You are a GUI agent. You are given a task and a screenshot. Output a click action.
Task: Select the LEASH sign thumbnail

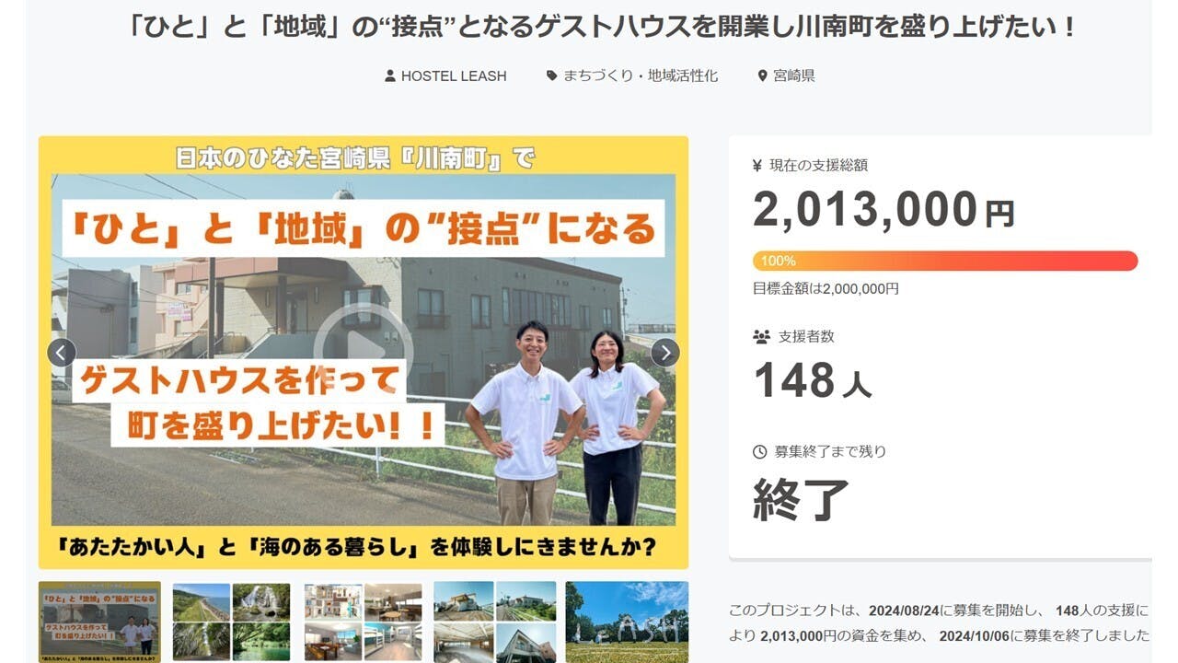[x=627, y=622]
